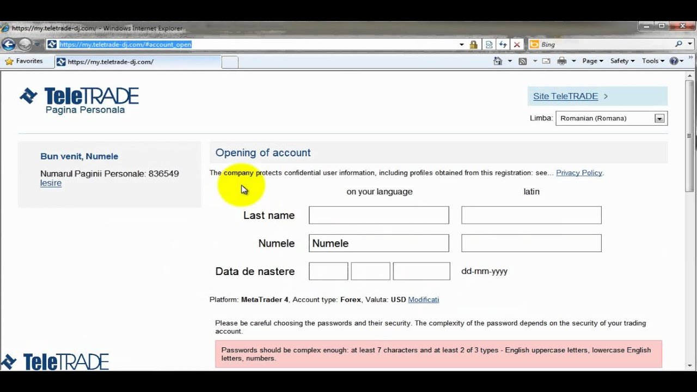Select the my.teletrade-dj.com tab

click(x=138, y=62)
